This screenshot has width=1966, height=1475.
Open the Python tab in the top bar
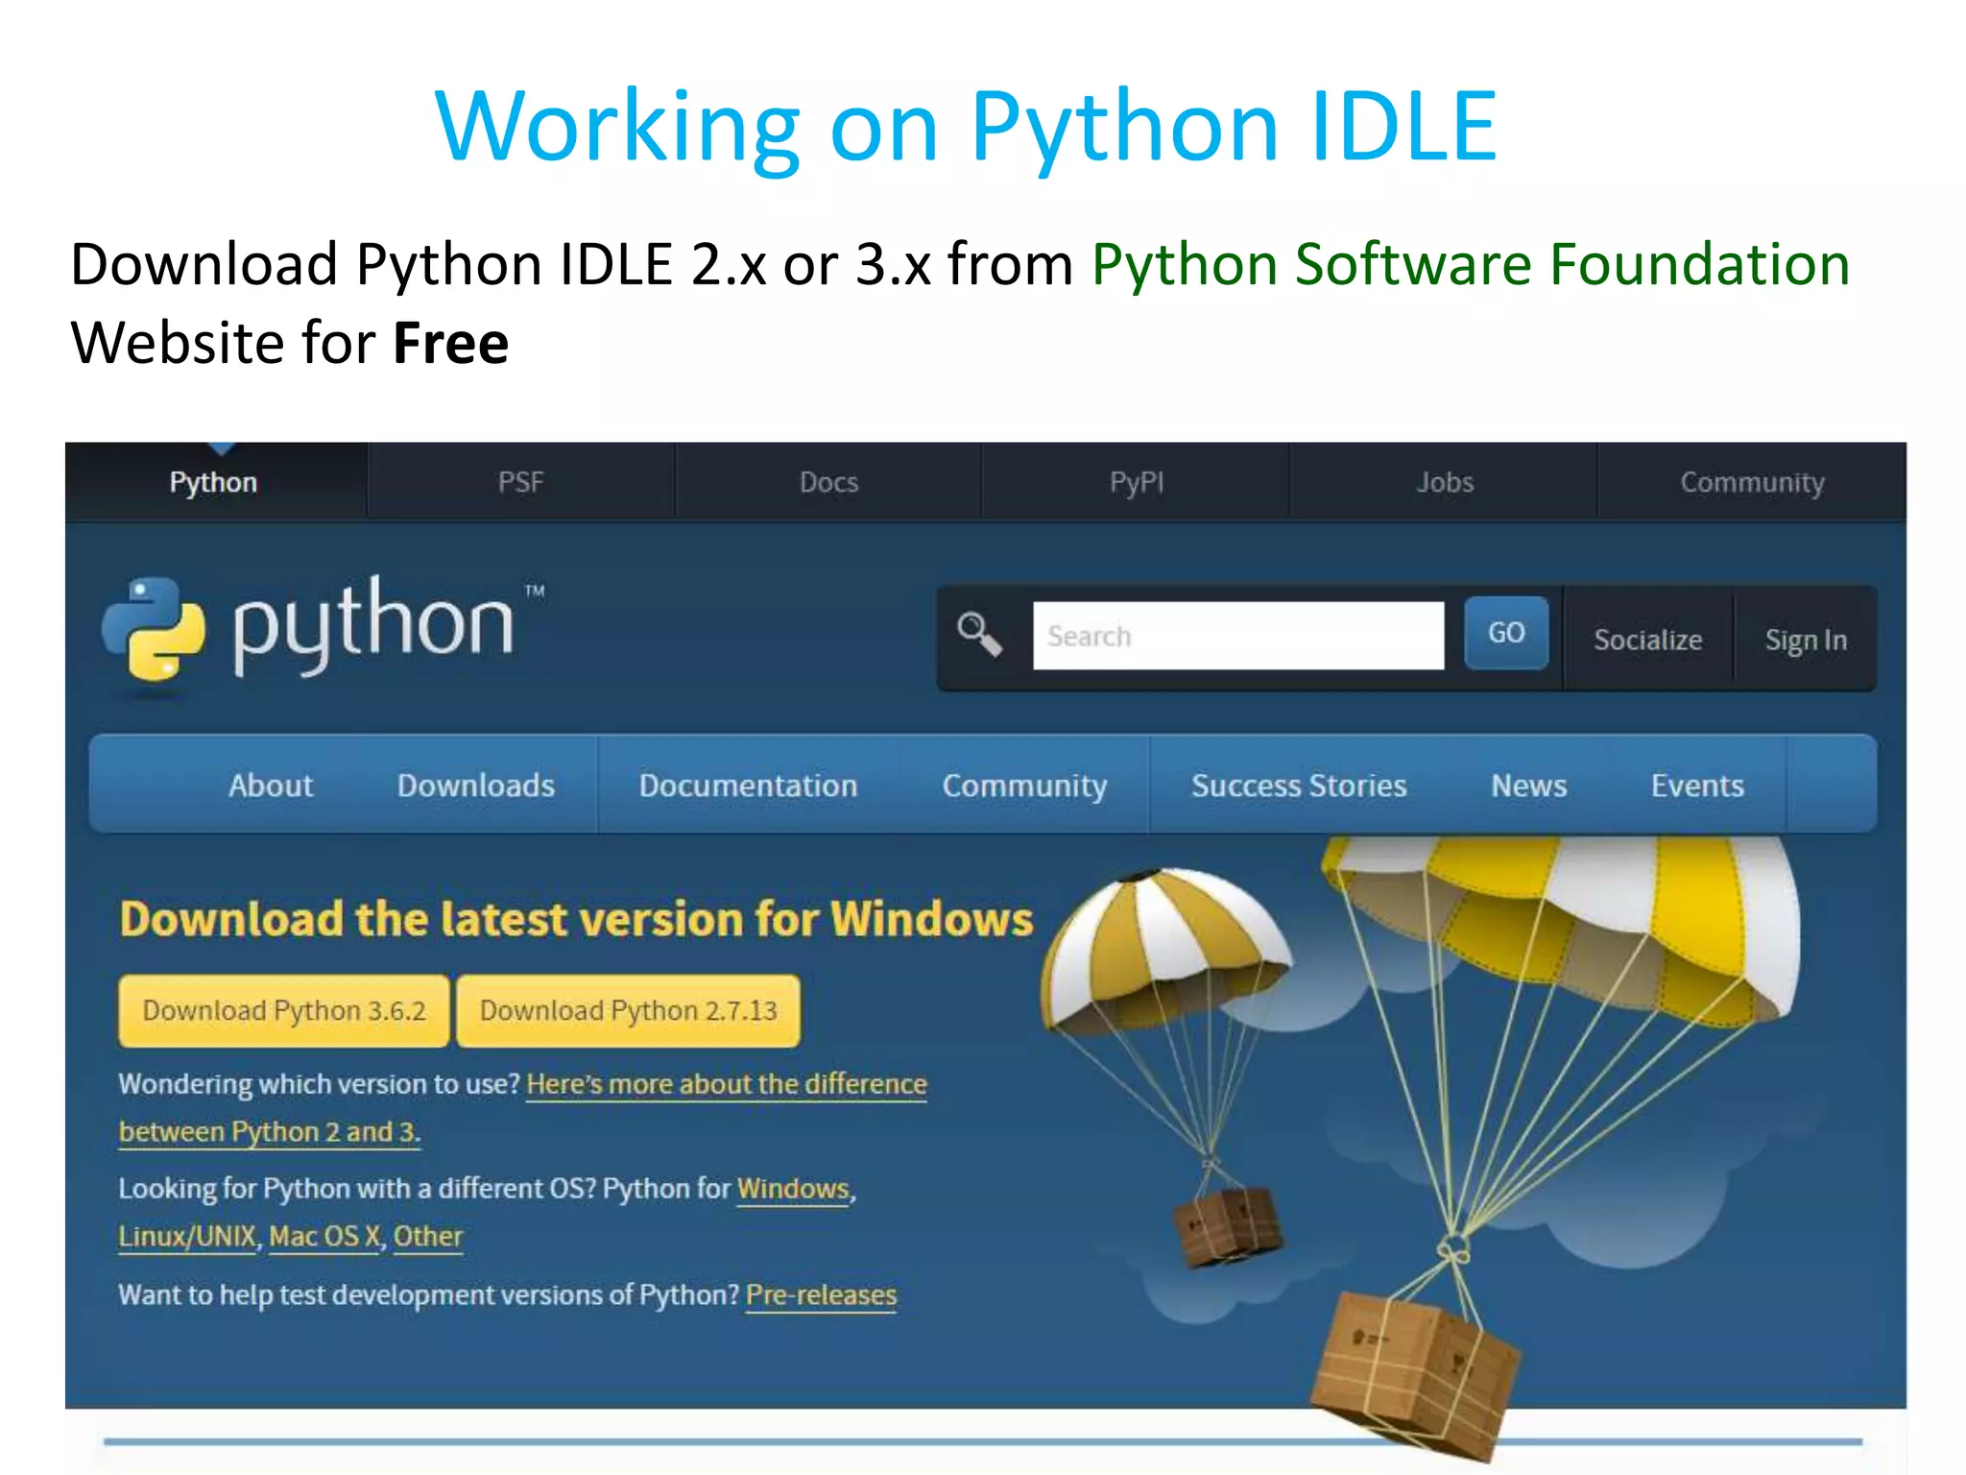point(213,482)
